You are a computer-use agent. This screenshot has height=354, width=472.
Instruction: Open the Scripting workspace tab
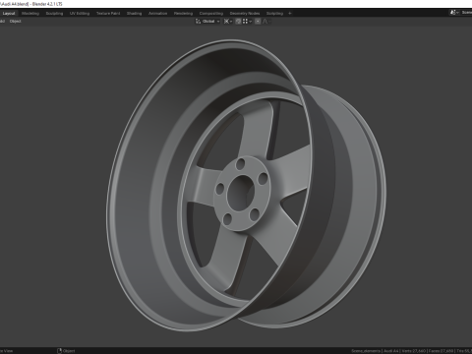pyautogui.click(x=274, y=14)
